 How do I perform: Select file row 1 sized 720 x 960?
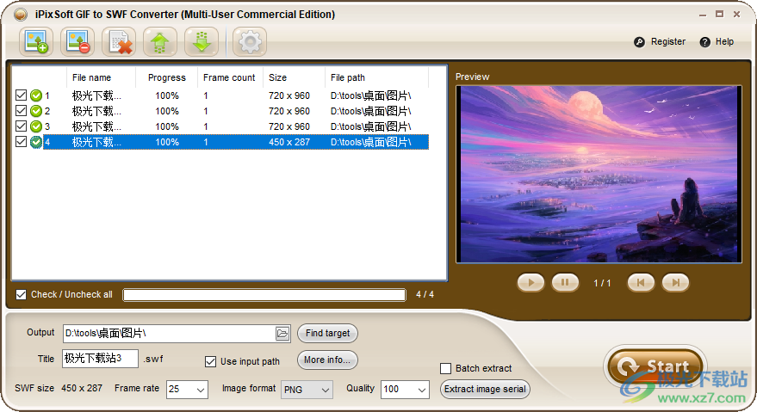tap(236, 95)
